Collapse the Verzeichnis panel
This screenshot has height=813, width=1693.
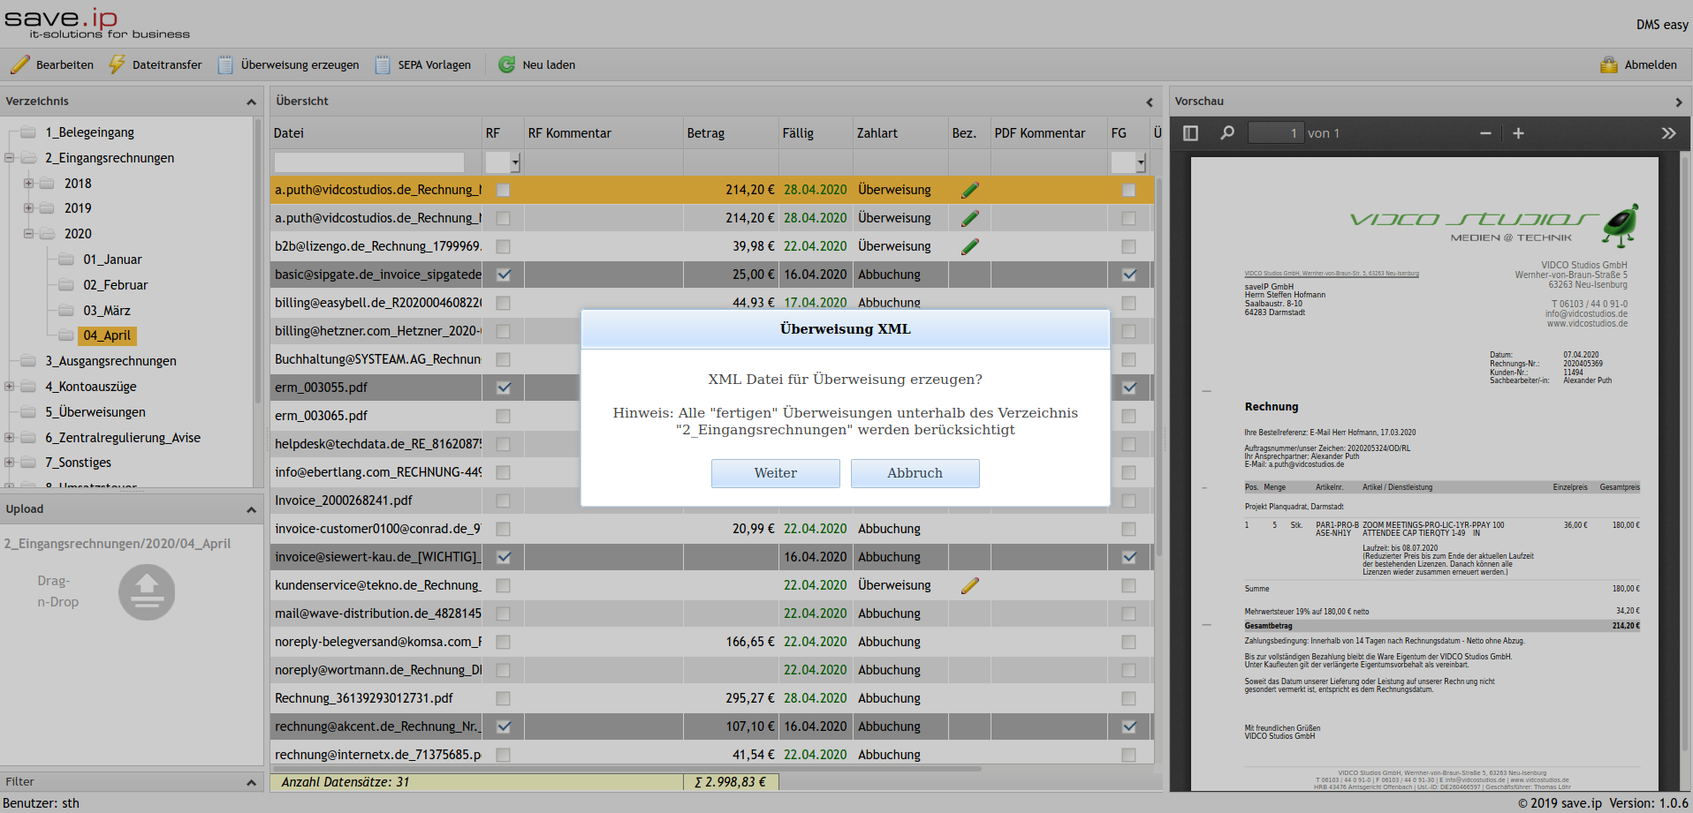(251, 102)
